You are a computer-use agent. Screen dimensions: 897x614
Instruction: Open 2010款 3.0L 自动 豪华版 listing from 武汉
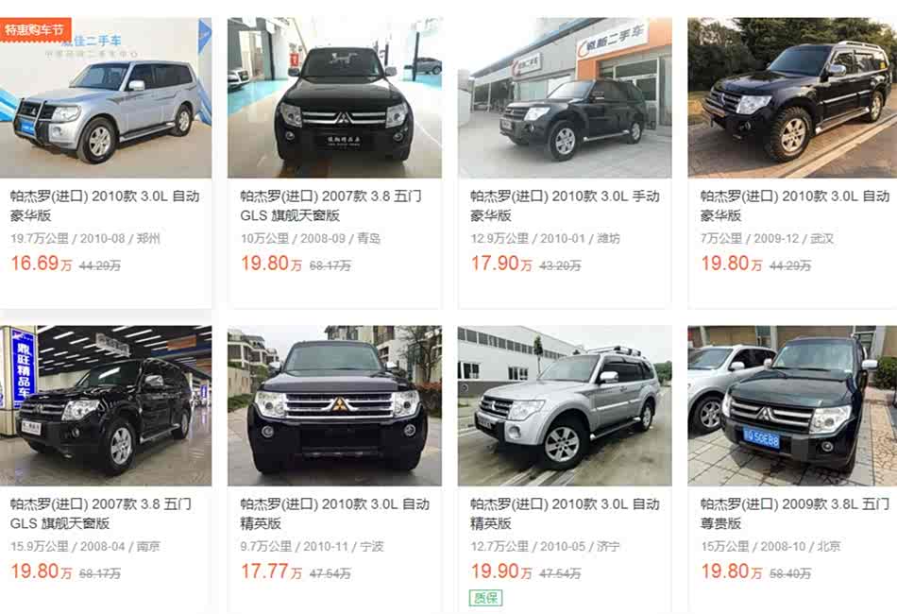click(795, 205)
